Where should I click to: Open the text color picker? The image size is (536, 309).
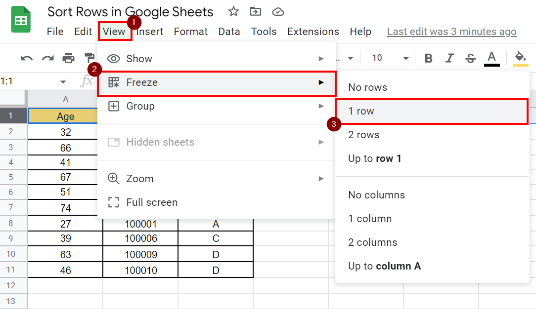click(x=492, y=59)
